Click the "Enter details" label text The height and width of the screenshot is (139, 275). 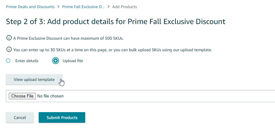coord(27,61)
